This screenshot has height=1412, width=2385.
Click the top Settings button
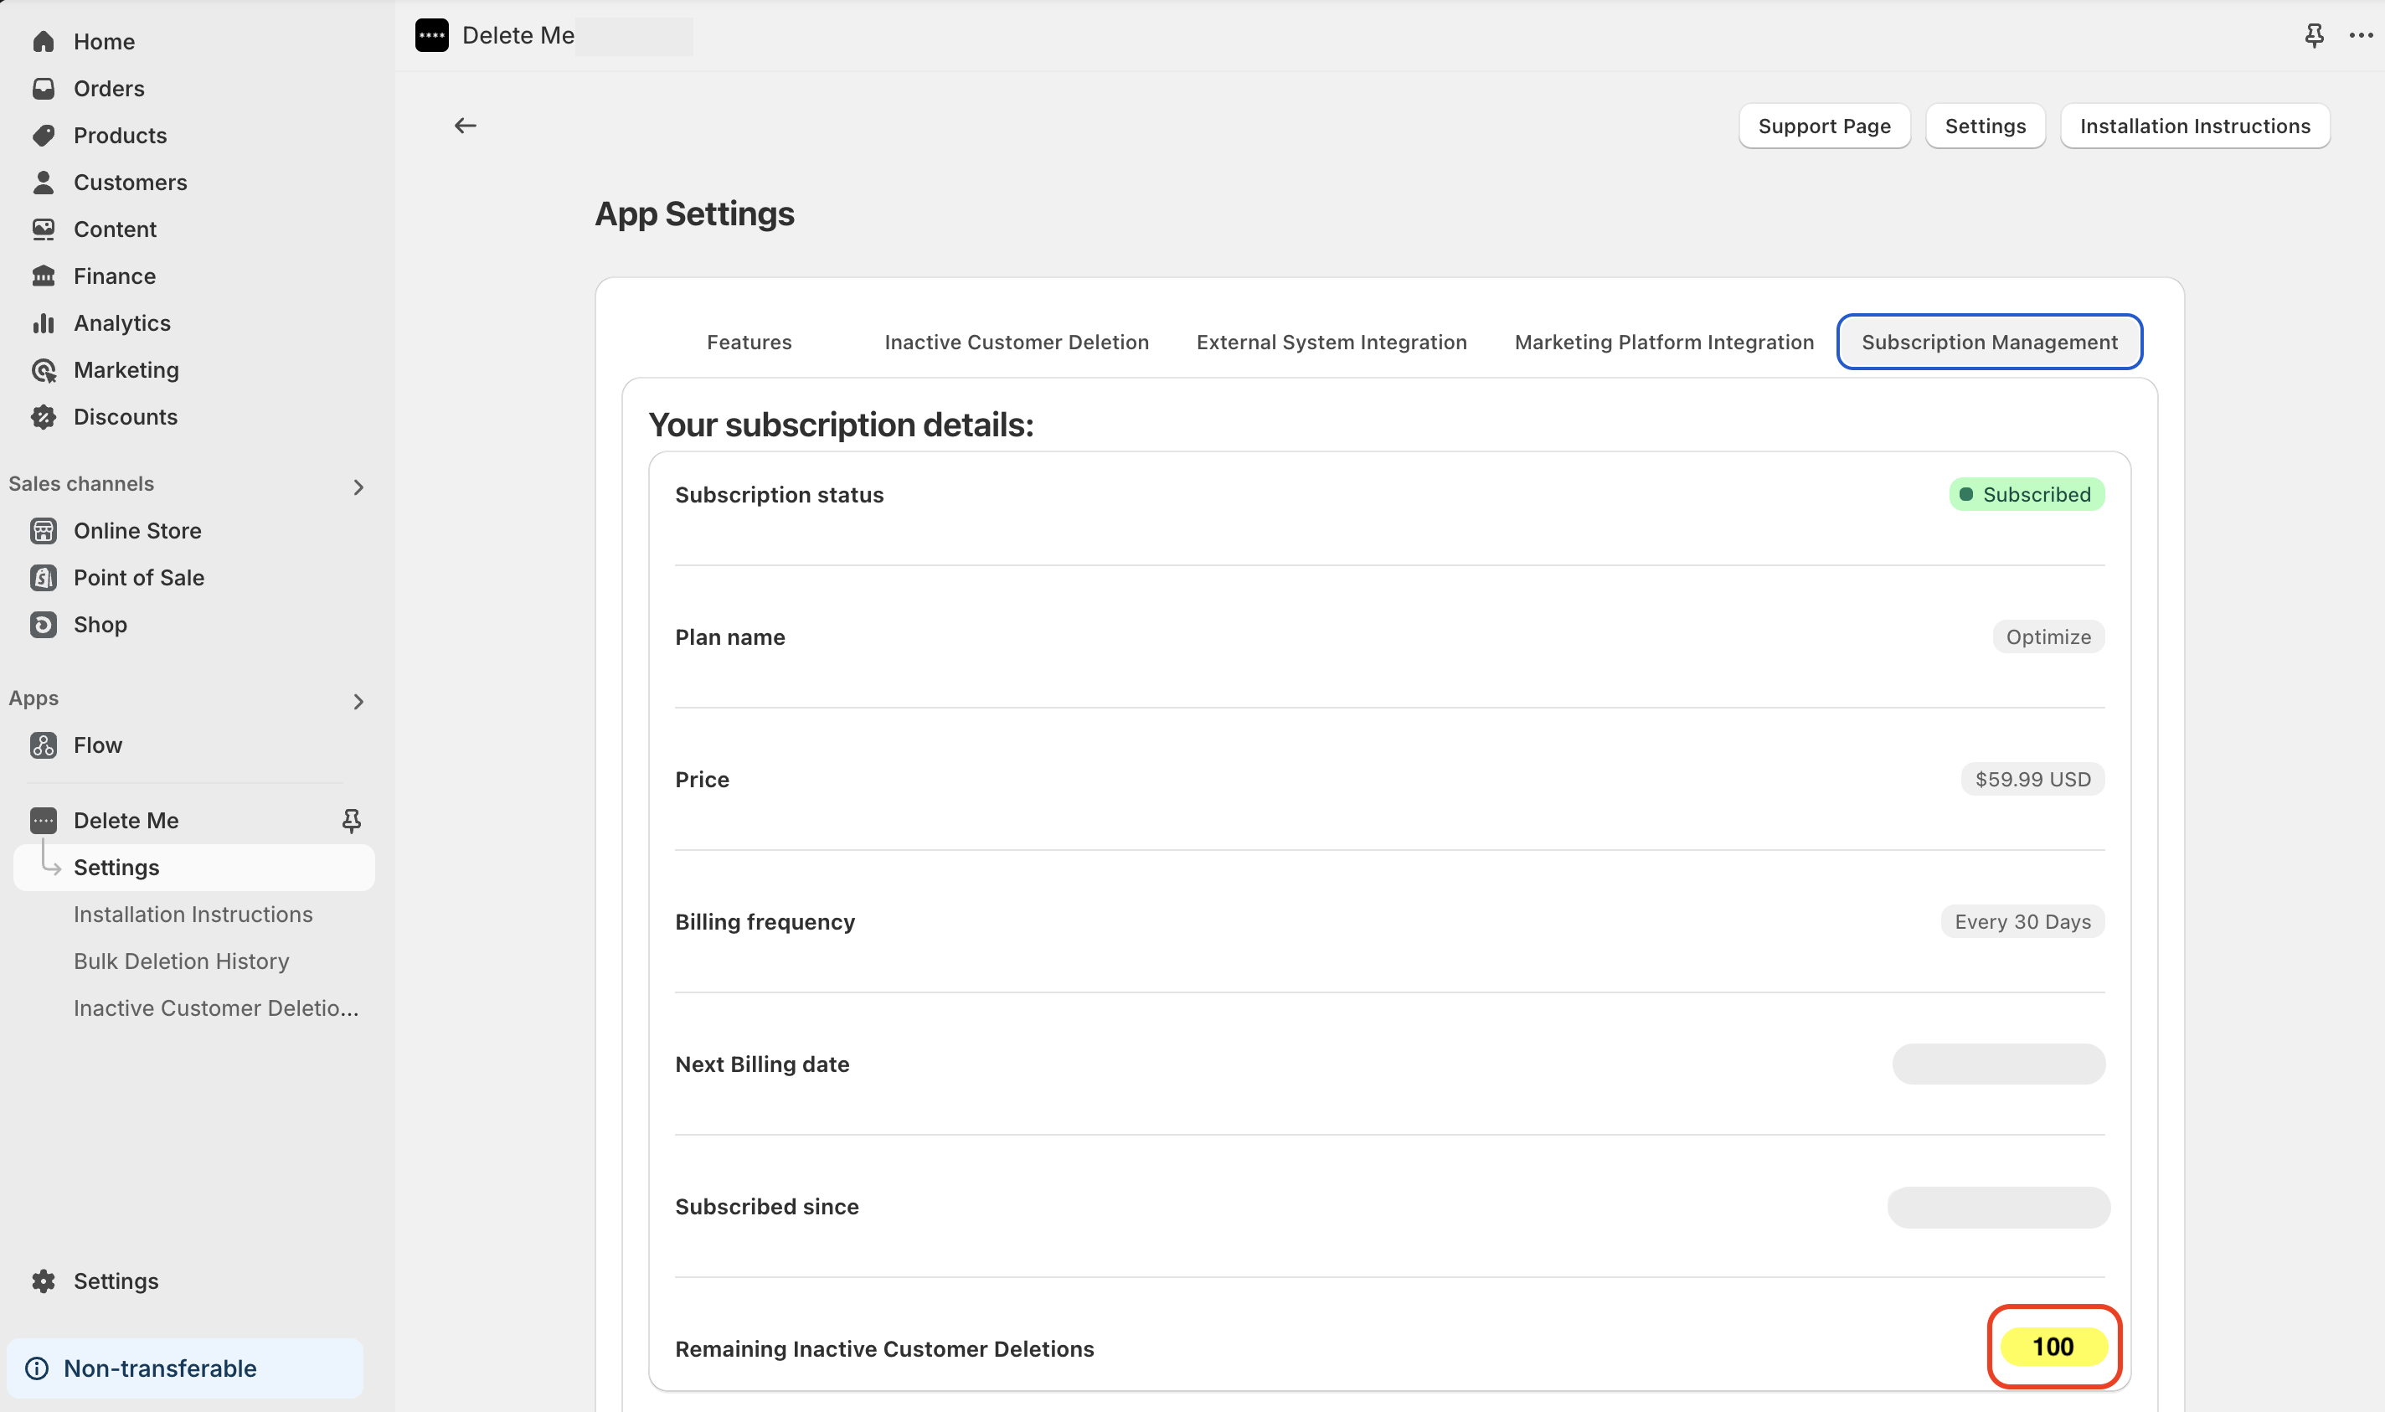(x=1985, y=126)
